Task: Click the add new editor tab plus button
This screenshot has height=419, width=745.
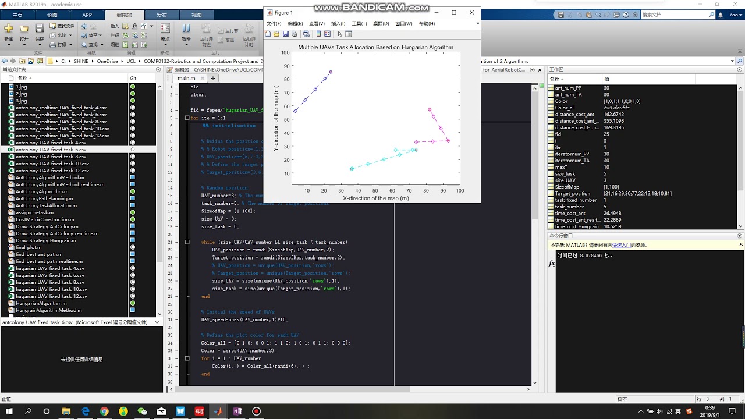Action: [213, 78]
